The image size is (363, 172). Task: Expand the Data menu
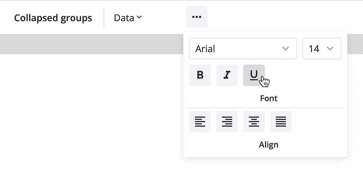tap(127, 18)
